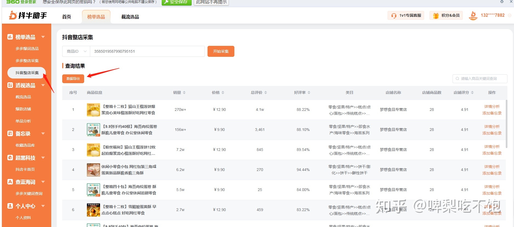Sort by 总评价 using its sort arrows
514x227 pixels.
[266, 93]
